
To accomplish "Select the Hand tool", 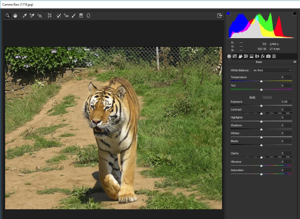I will 15,16.
